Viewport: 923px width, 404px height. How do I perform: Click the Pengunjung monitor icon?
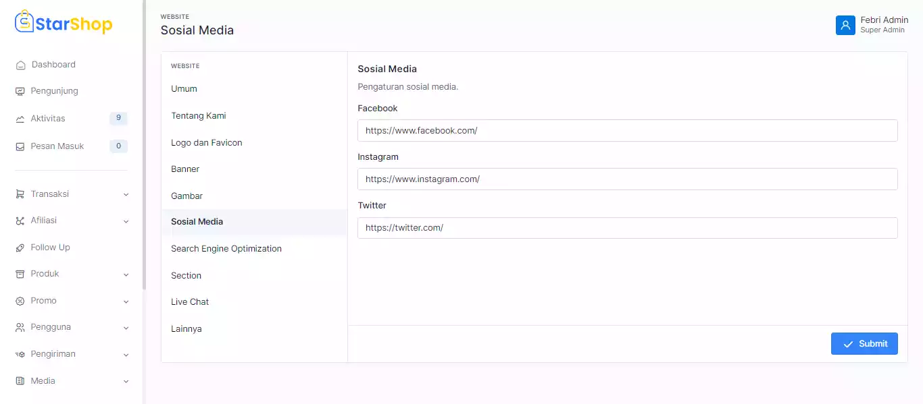coord(20,92)
